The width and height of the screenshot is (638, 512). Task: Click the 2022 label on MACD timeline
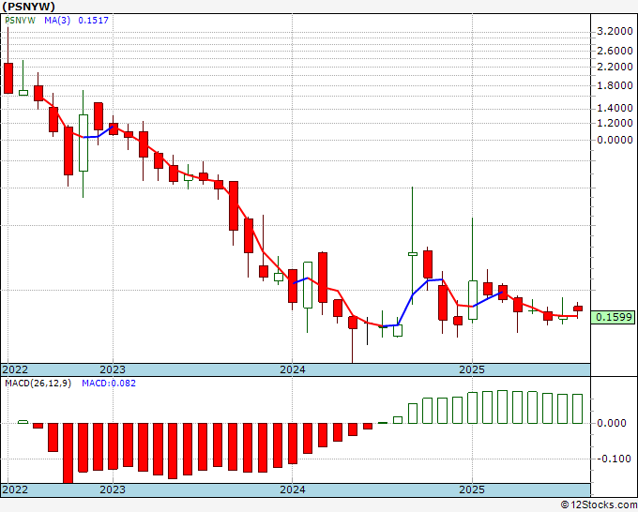(x=15, y=489)
